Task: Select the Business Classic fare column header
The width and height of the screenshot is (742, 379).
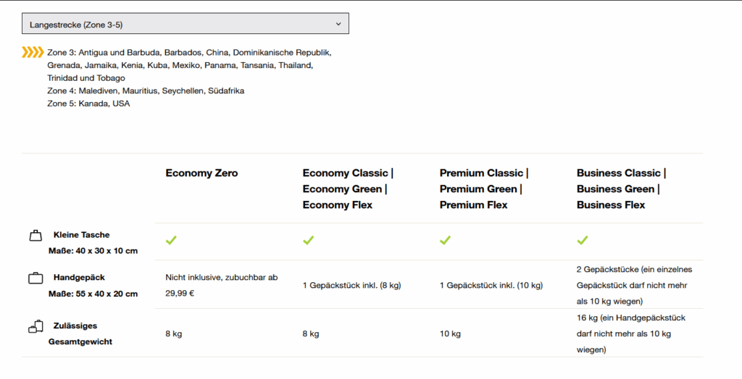Action: click(x=621, y=189)
